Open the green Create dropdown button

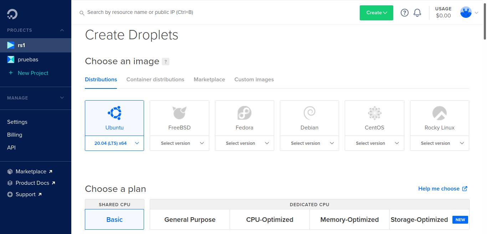point(376,13)
